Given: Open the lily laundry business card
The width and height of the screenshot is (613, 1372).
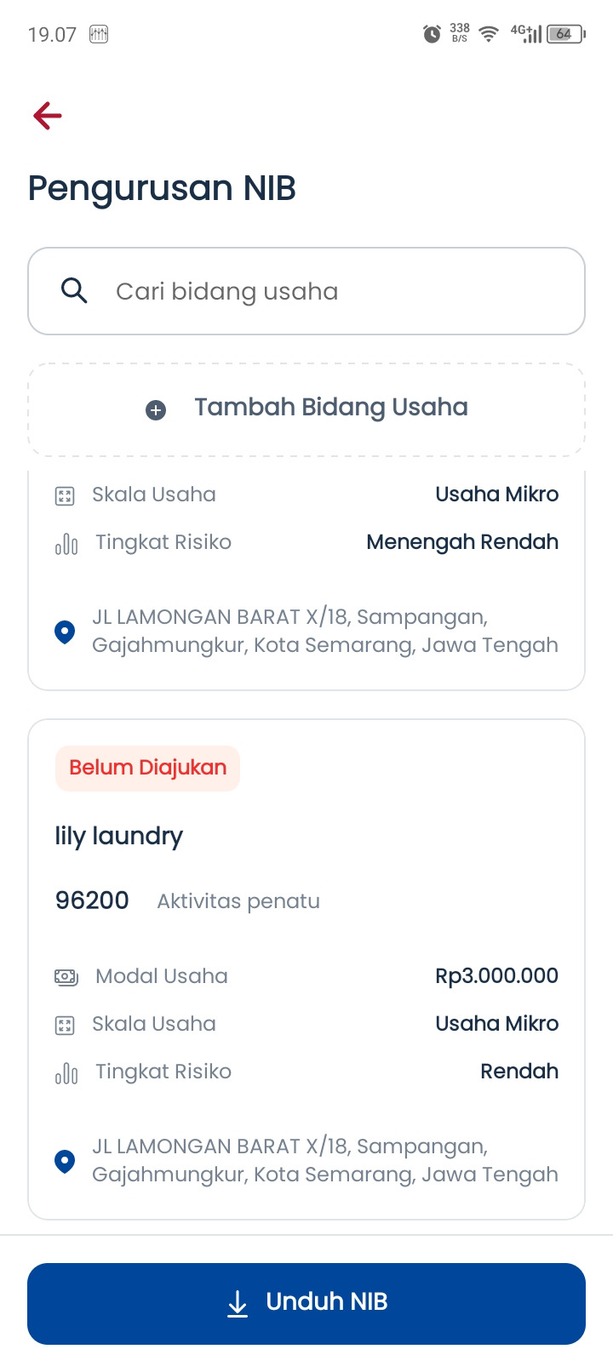Looking at the screenshot, I should coord(306,969).
